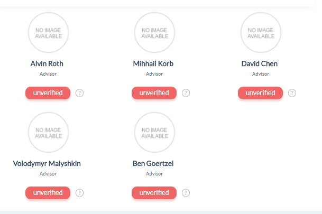Select the Ben Goertzel name link

[153, 164]
